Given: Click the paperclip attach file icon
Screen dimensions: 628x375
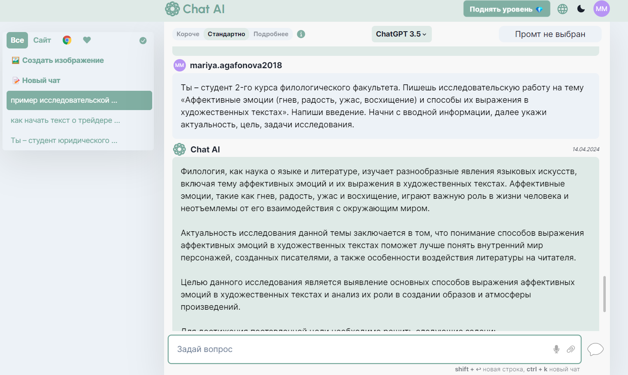Looking at the screenshot, I should (570, 349).
